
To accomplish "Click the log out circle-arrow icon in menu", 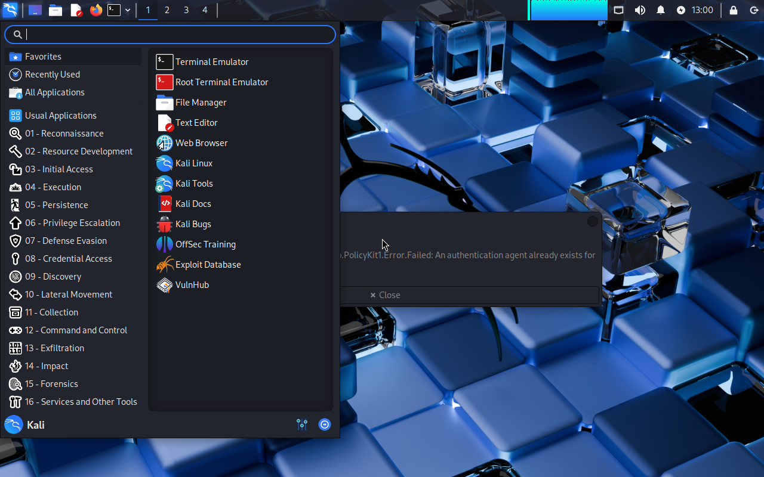I will [325, 425].
